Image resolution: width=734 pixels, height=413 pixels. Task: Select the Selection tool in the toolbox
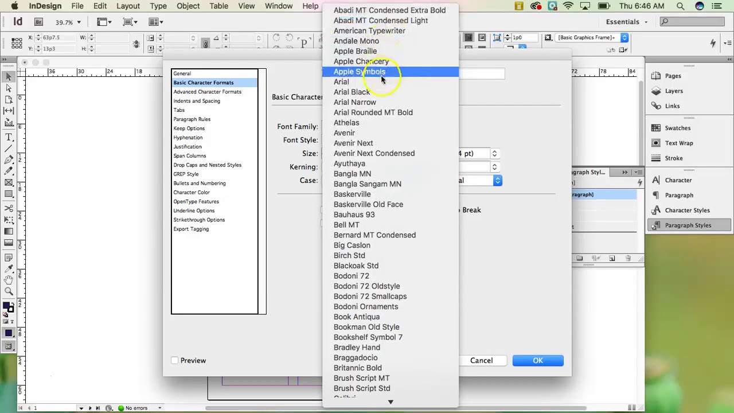(x=9, y=76)
